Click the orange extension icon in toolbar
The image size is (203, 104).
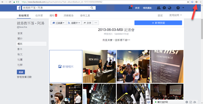pos(196,2)
